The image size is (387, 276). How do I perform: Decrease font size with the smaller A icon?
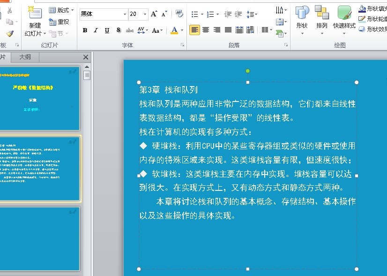164,14
